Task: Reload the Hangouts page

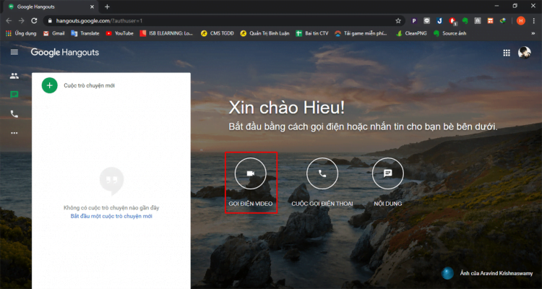Action: point(34,21)
